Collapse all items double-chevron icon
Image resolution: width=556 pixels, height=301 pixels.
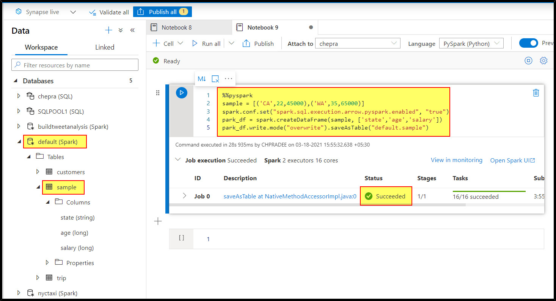coord(121,30)
